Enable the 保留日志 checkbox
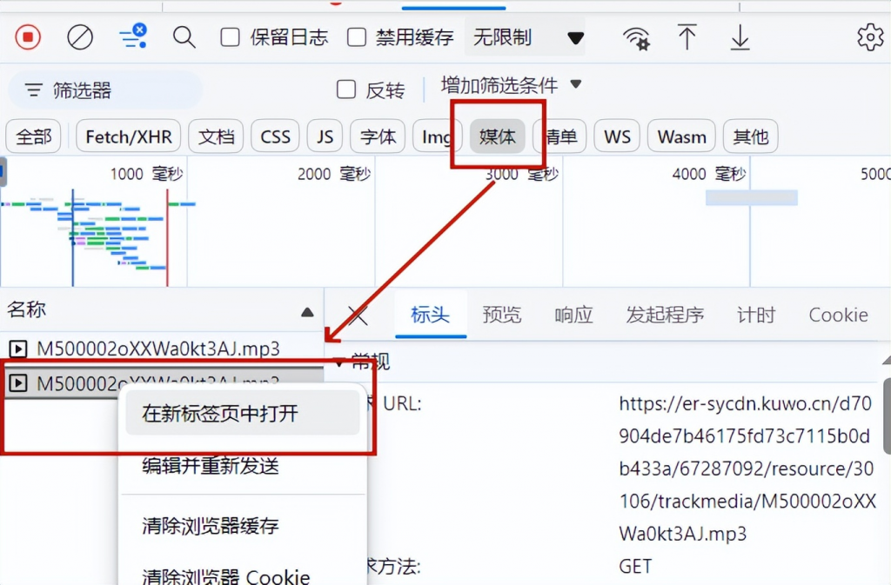Screen dimensions: 891x585 tap(231, 37)
